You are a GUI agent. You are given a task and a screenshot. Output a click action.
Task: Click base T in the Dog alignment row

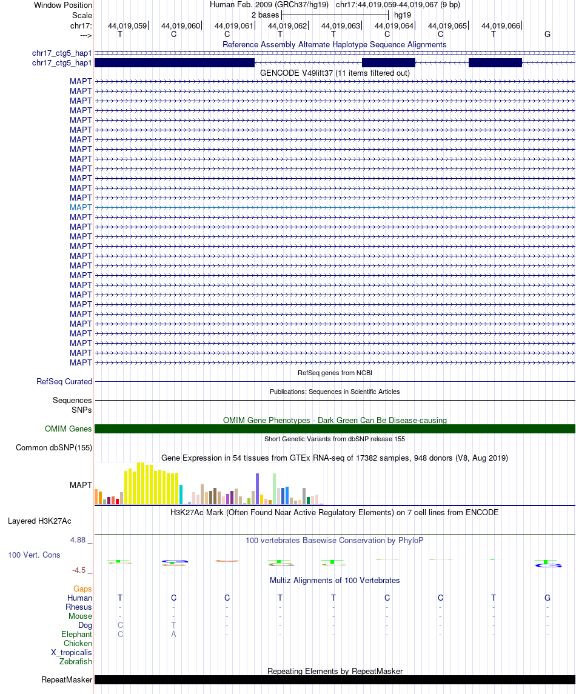173,626
